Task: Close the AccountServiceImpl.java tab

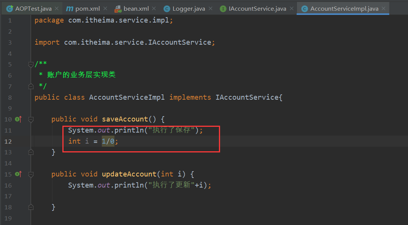Action: pos(384,8)
